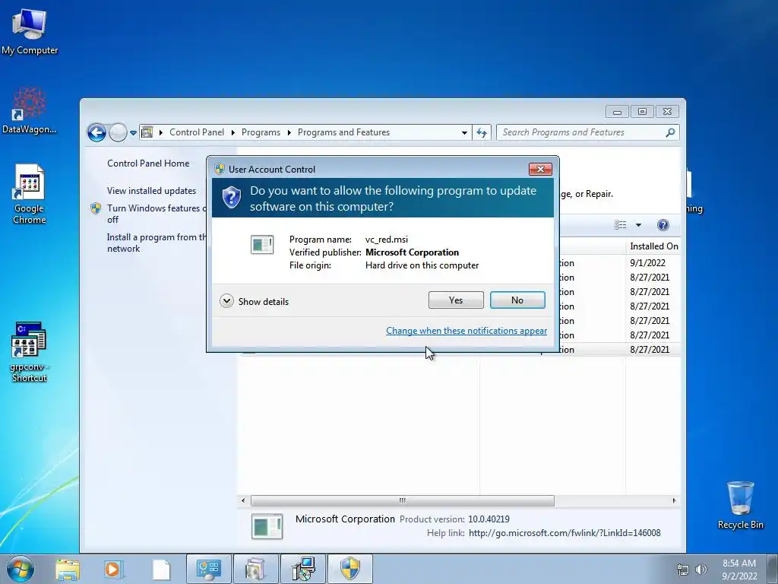
Task: Expand arrow after Programs breadcrumb
Action: pyautogui.click(x=289, y=132)
